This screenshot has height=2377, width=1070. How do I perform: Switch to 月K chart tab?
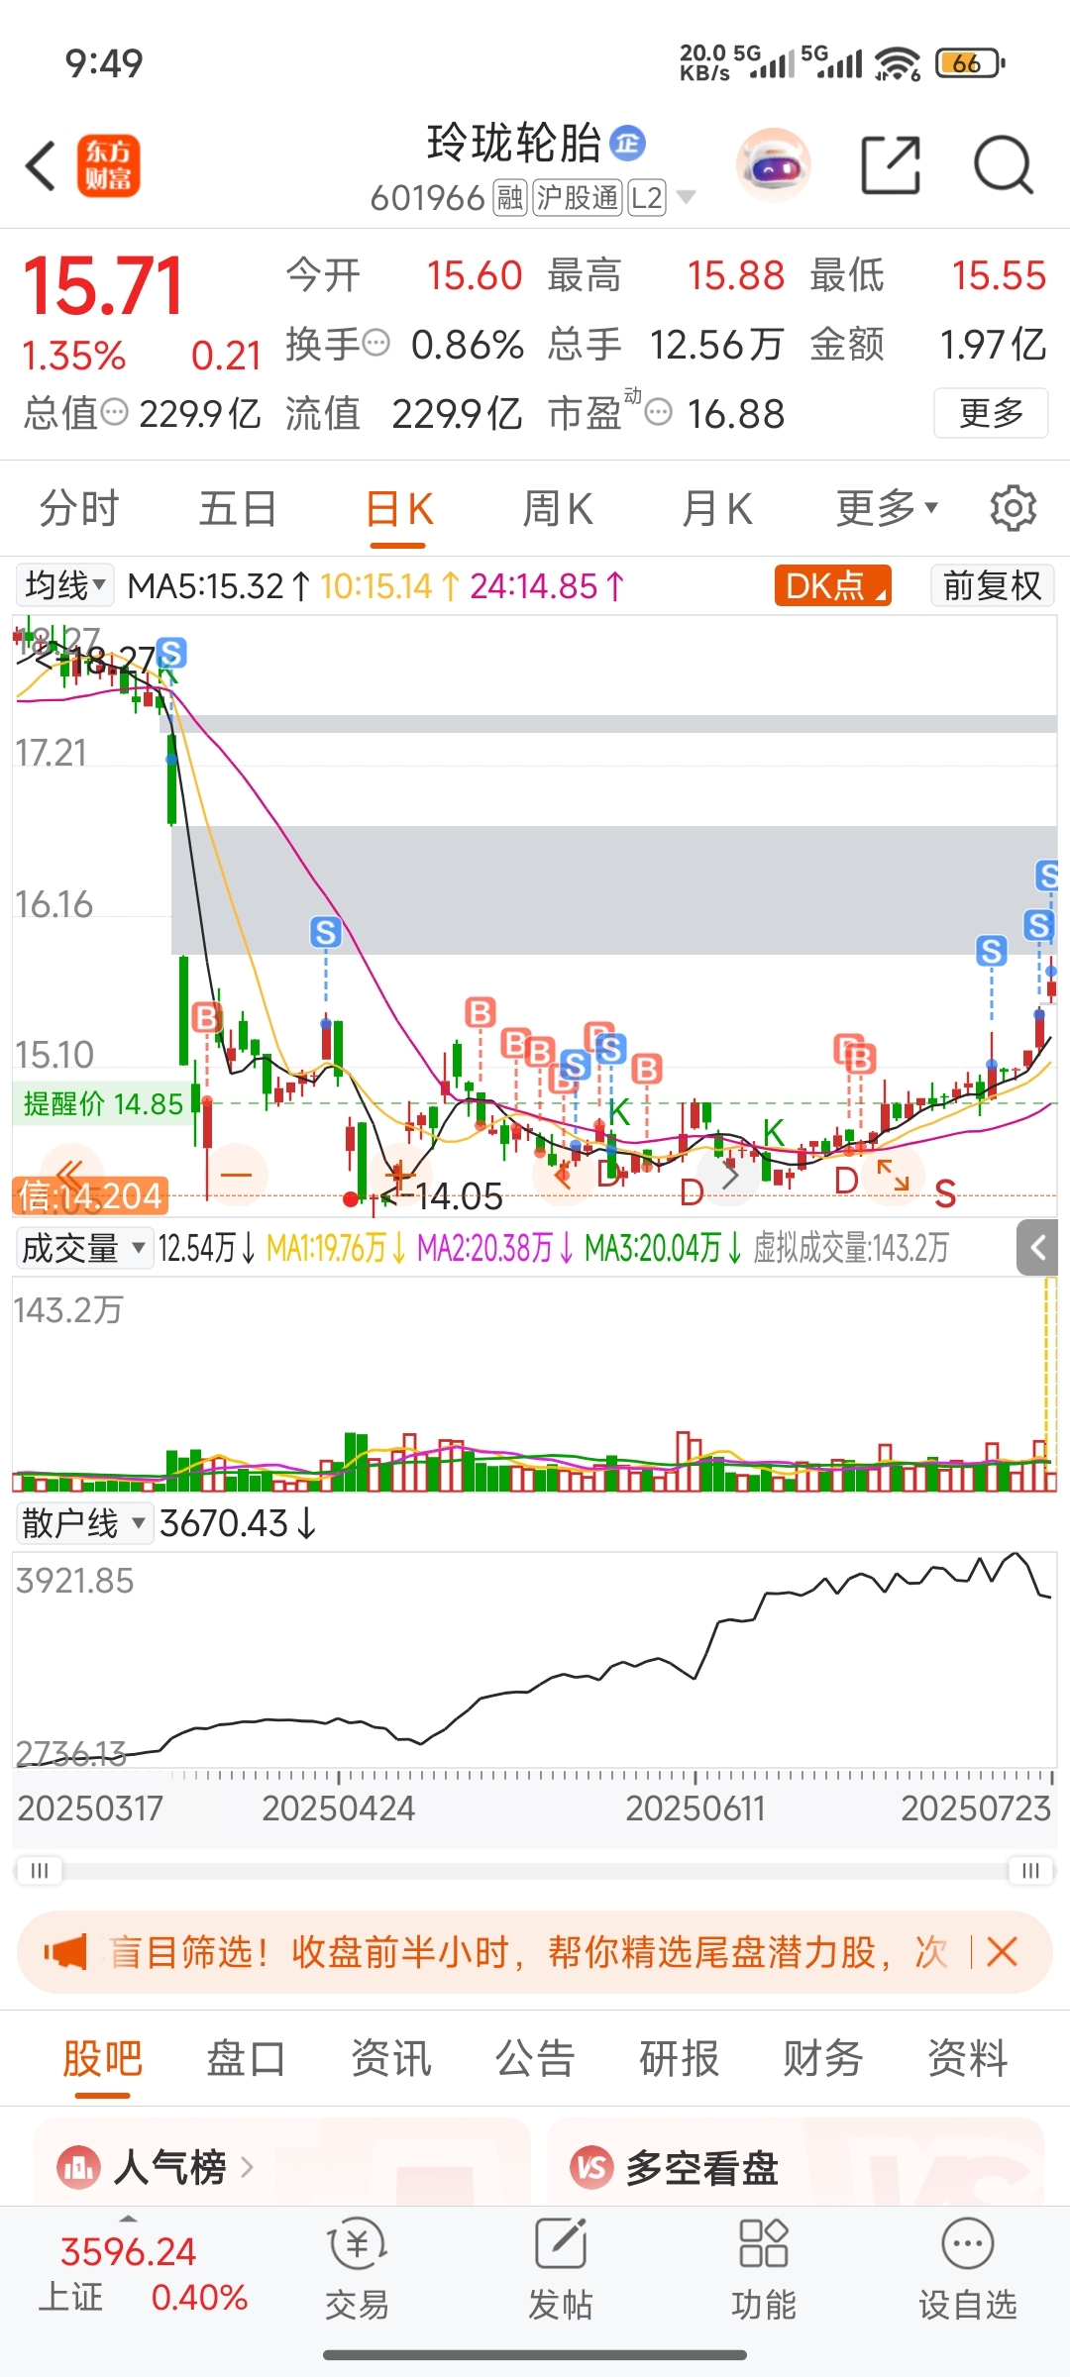click(717, 509)
